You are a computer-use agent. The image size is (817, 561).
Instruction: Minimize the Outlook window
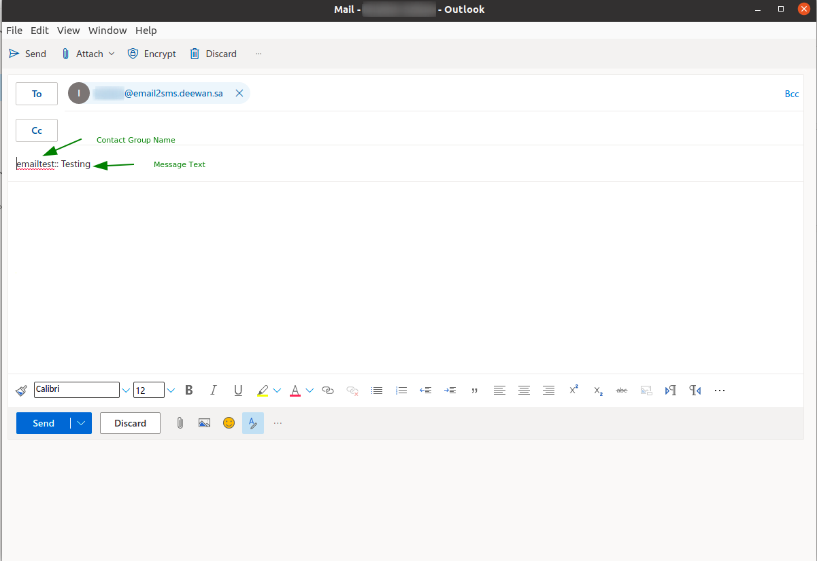click(x=758, y=10)
